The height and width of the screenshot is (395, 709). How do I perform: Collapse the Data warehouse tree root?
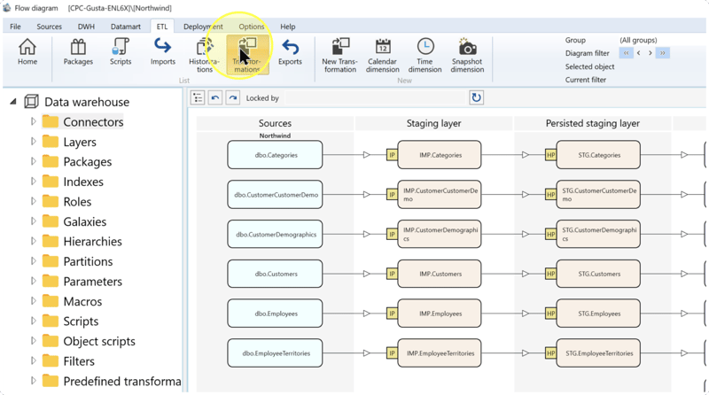[13, 102]
